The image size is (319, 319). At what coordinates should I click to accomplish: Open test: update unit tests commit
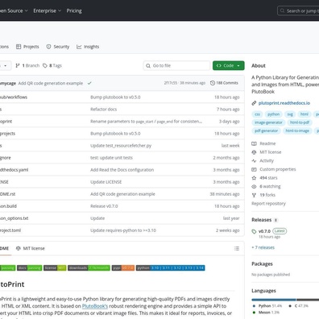111,158
